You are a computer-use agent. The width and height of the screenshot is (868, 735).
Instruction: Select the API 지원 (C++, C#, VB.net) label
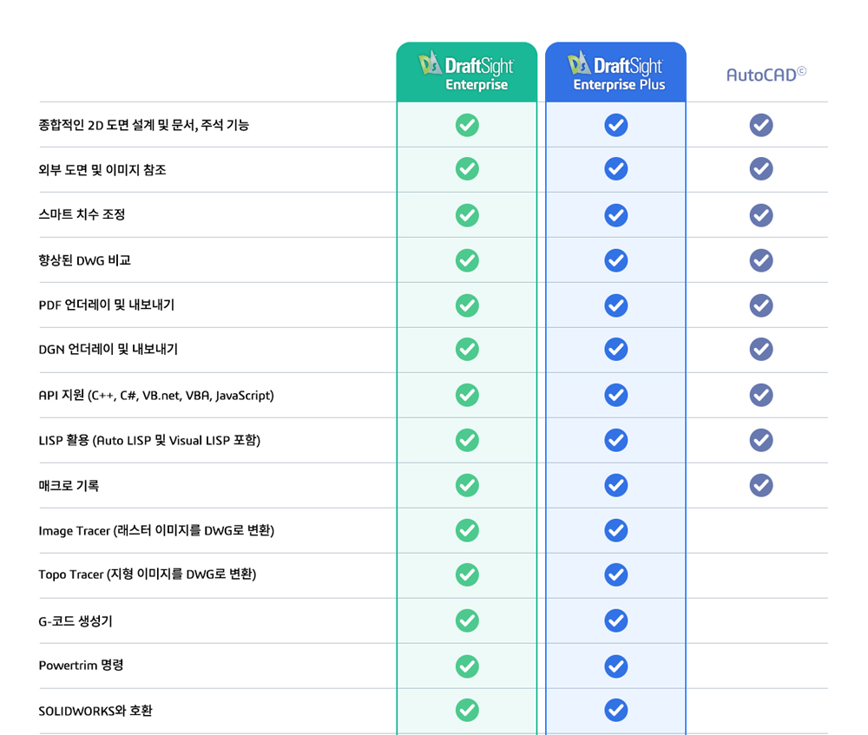point(156,395)
